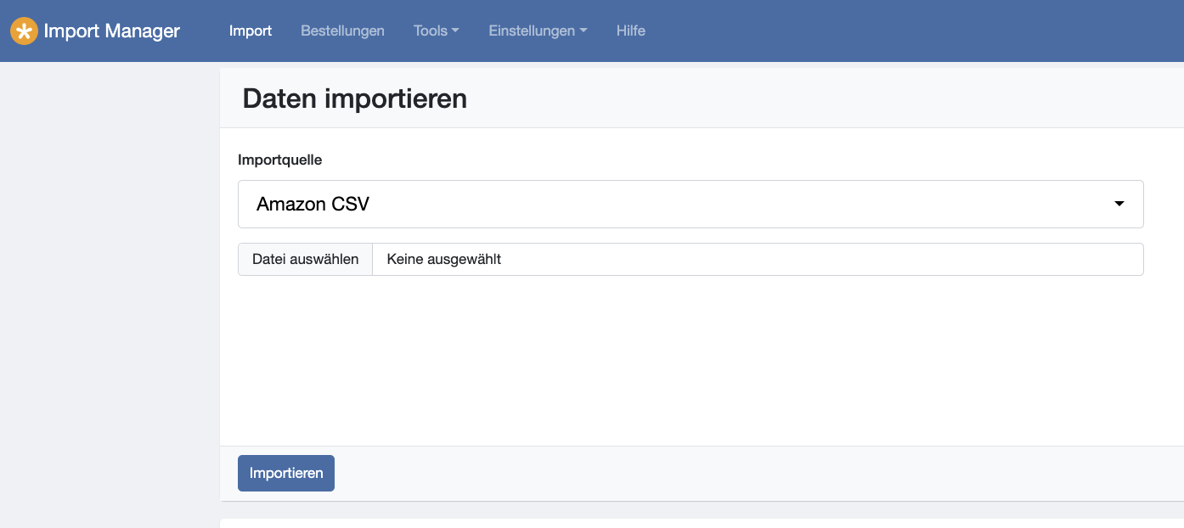Open the Amazon CSV source selector
The height and width of the screenshot is (528, 1184).
(691, 204)
